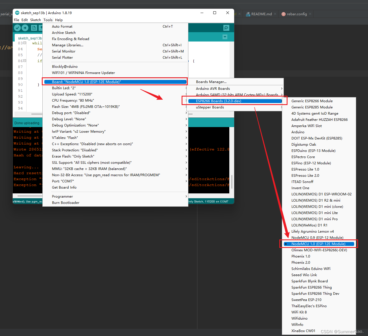
Task: Close the rebar.config editor tab
Action: (x=310, y=14)
